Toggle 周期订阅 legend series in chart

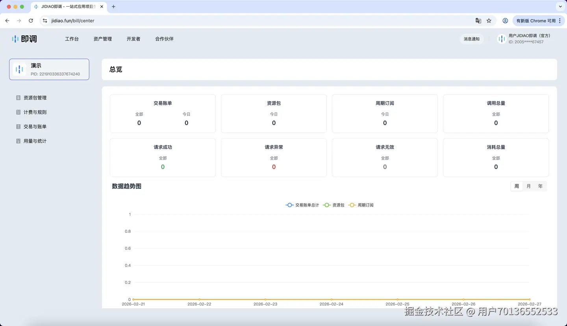pyautogui.click(x=361, y=205)
